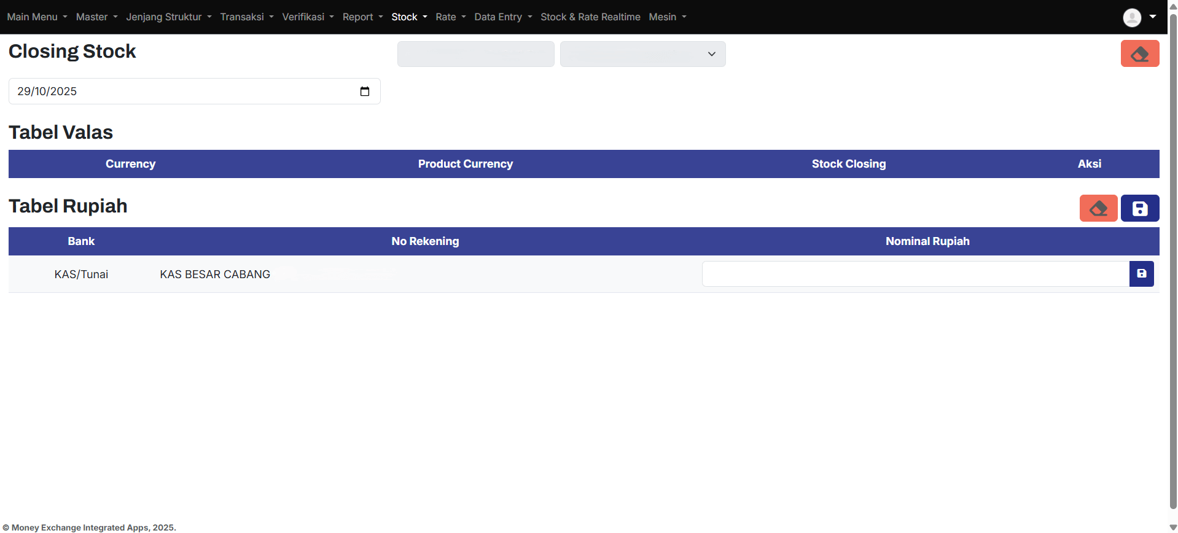
Task: Open the Jenjang Struktur menu
Action: coord(168,17)
